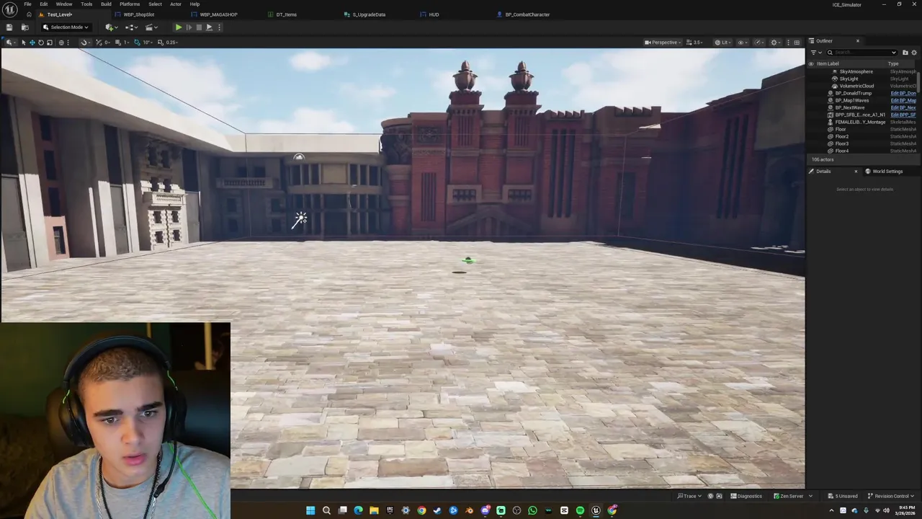This screenshot has width=922, height=519.
Task: Click the viewport layout grid icon
Action: click(x=796, y=43)
